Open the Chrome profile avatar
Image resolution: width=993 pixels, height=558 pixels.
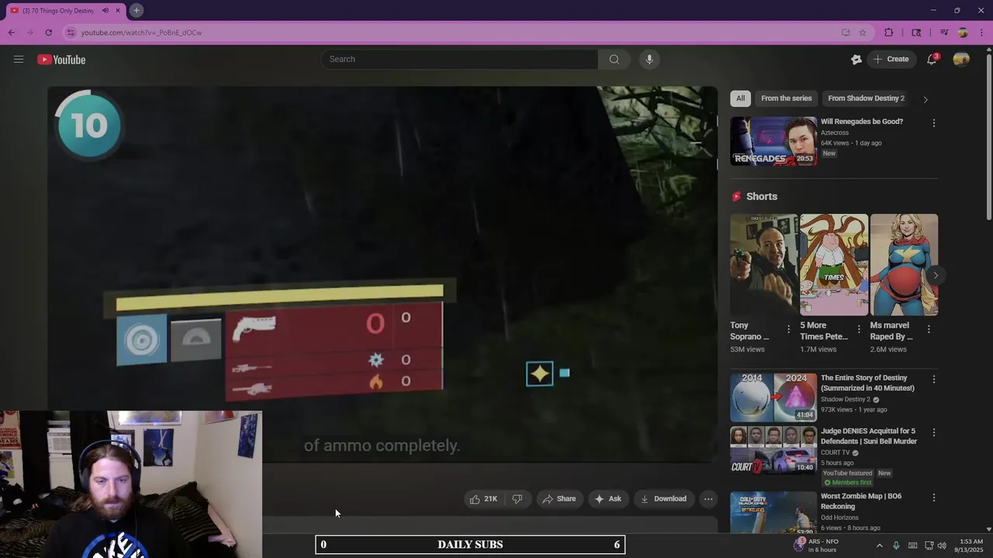pyautogui.click(x=963, y=33)
